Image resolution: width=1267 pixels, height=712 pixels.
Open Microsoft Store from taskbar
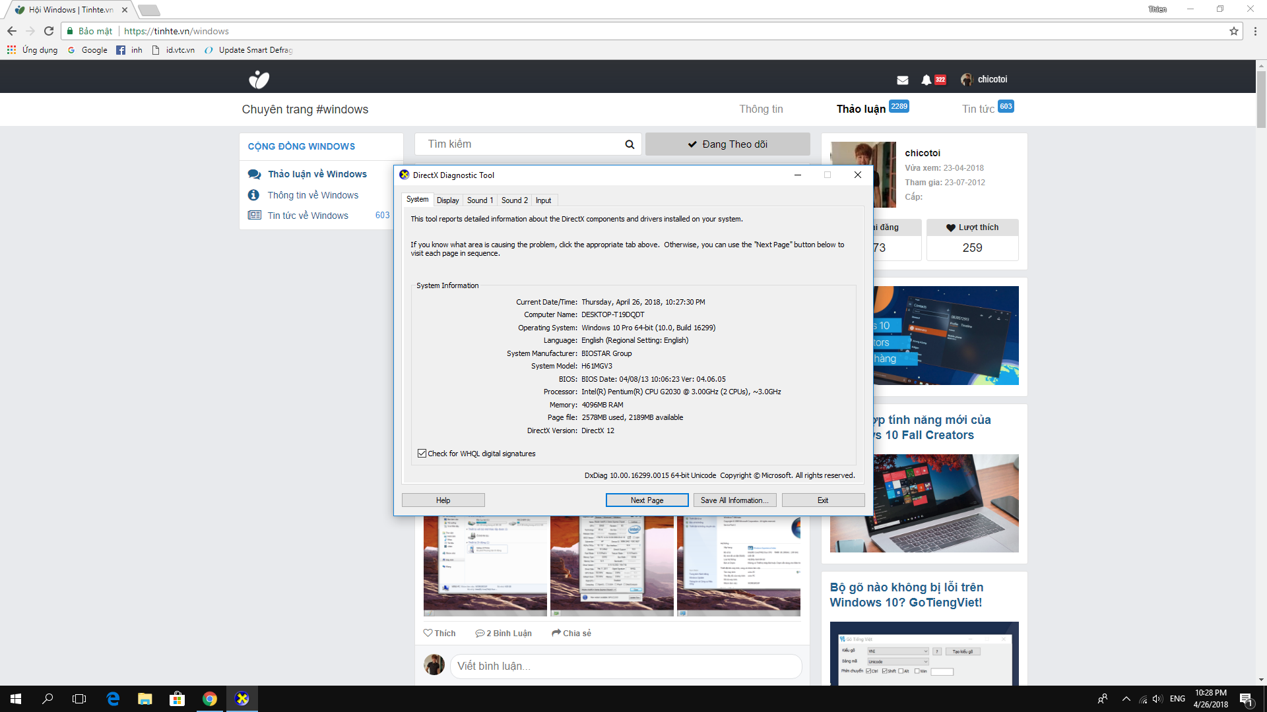177,699
